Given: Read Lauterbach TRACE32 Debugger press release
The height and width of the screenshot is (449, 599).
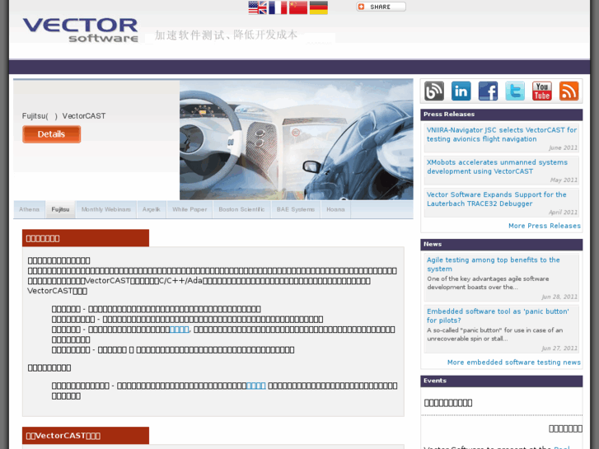Looking at the screenshot, I should pyautogui.click(x=497, y=199).
